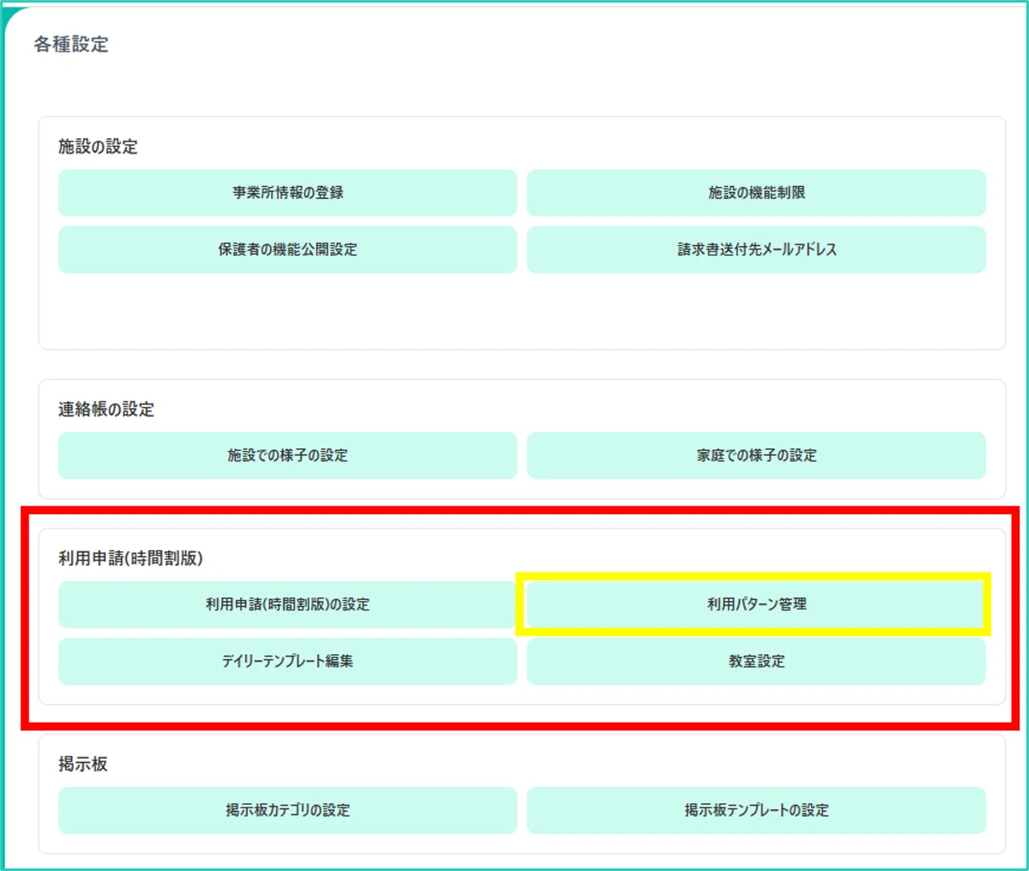Open 請求書送付先メールアドレス settings
Screen dimensions: 1029x871
756,249
